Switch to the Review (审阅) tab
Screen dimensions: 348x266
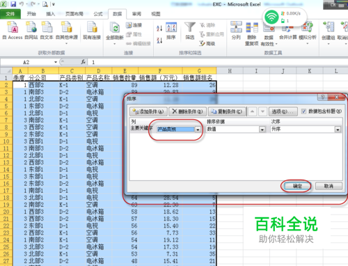(x=136, y=14)
